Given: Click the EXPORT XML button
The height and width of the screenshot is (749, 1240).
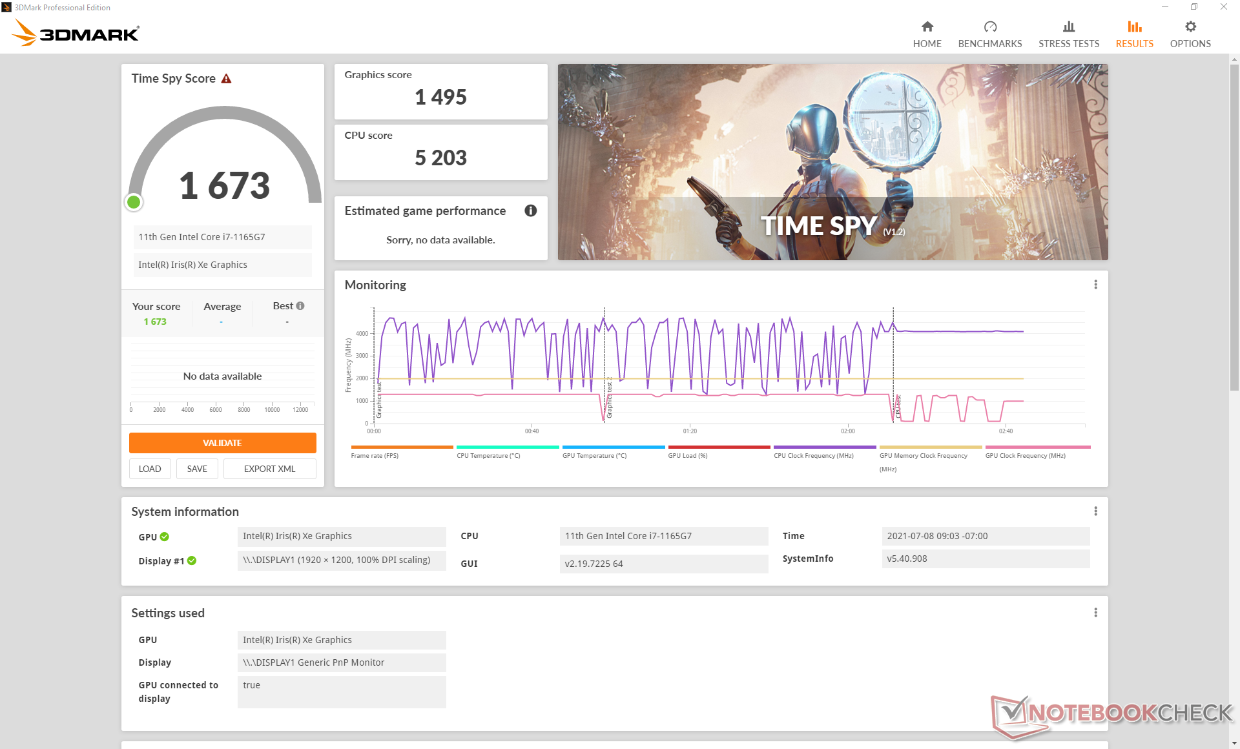Looking at the screenshot, I should [269, 469].
